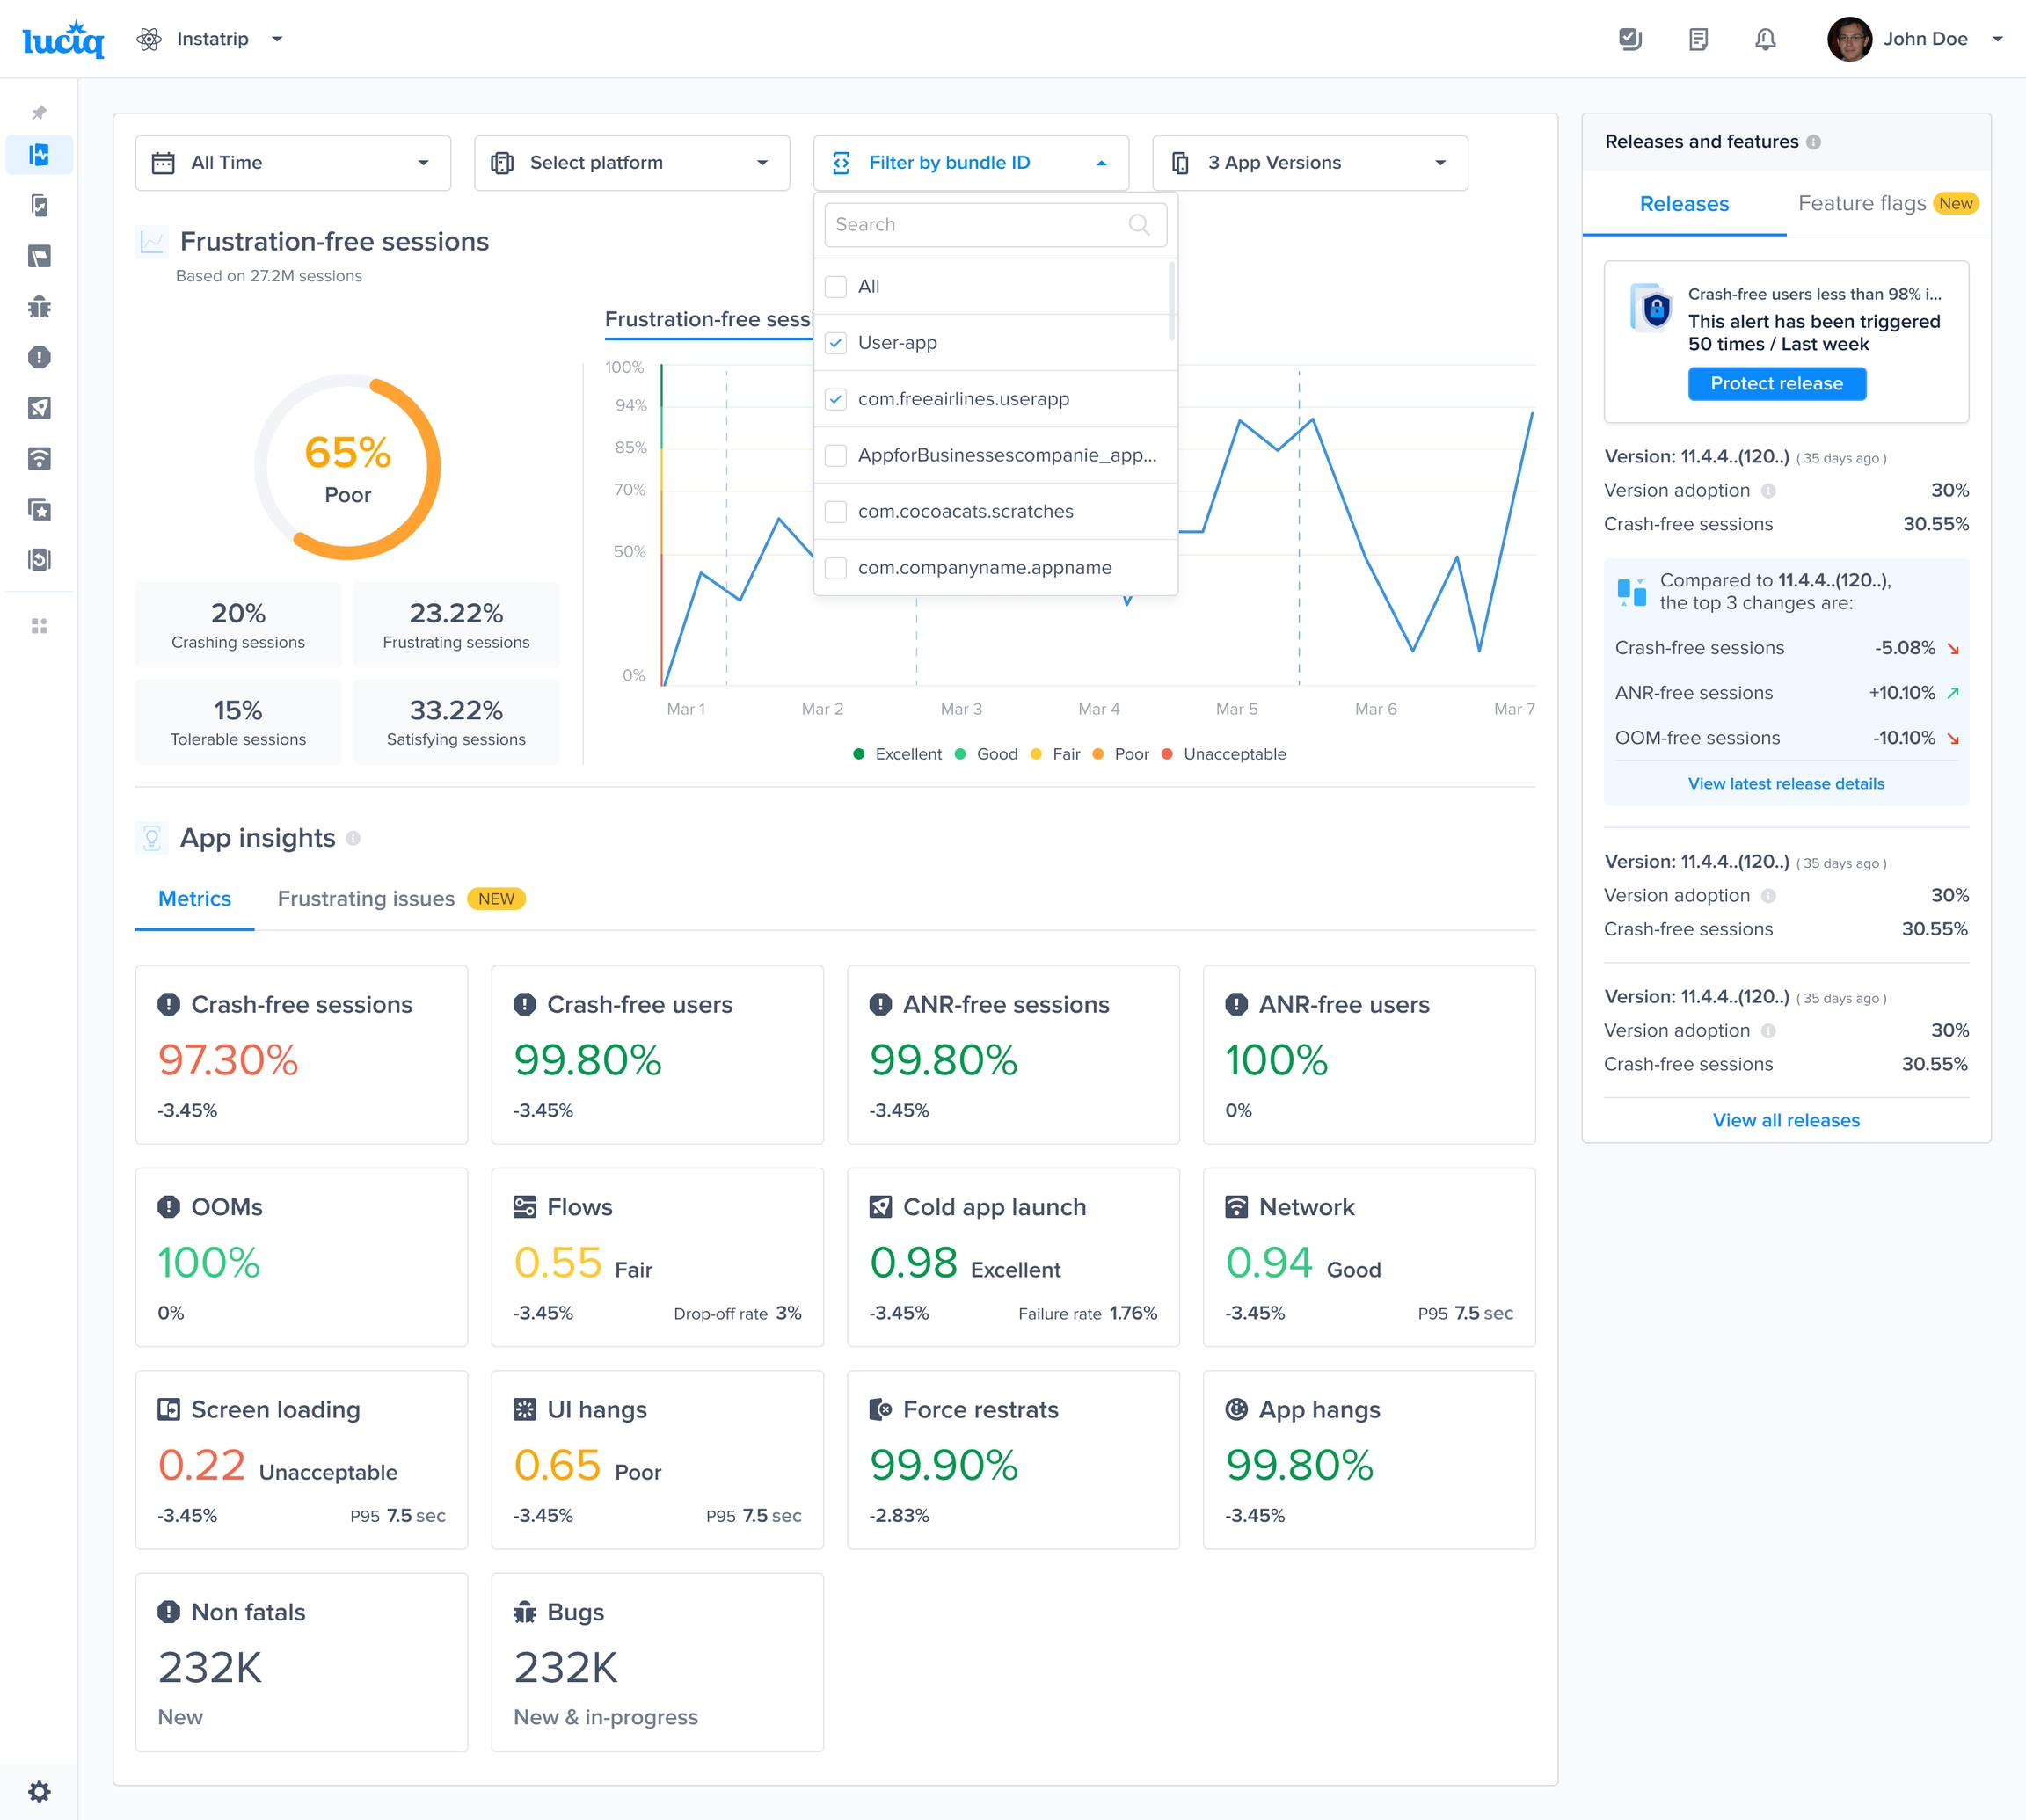
Task: Open View all releases link
Action: point(1785,1120)
